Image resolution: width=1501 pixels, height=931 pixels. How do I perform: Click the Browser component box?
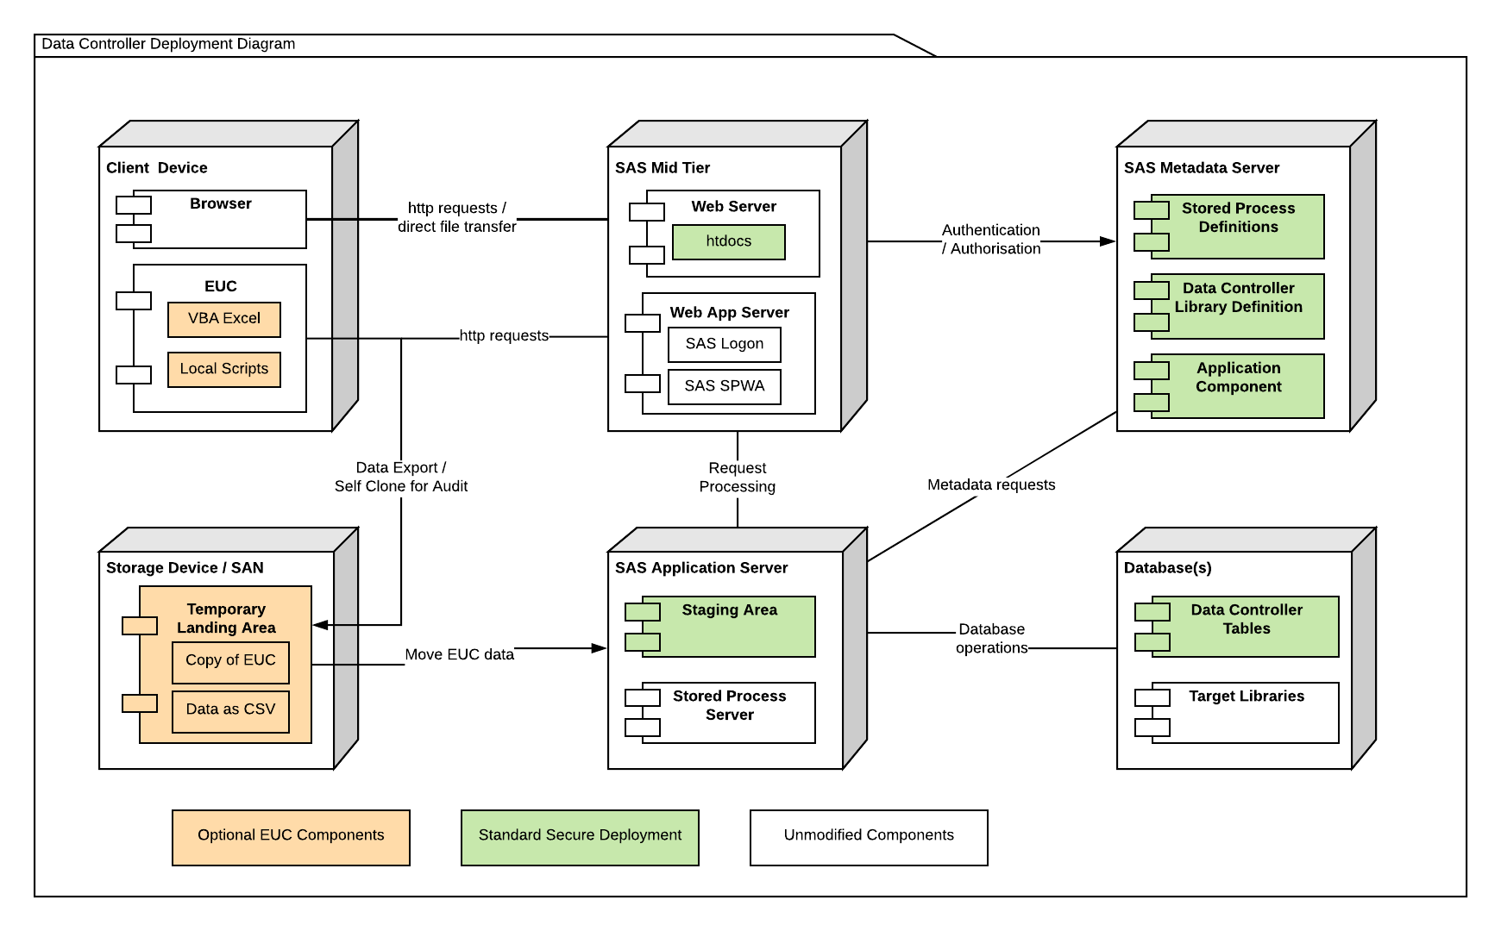point(220,220)
